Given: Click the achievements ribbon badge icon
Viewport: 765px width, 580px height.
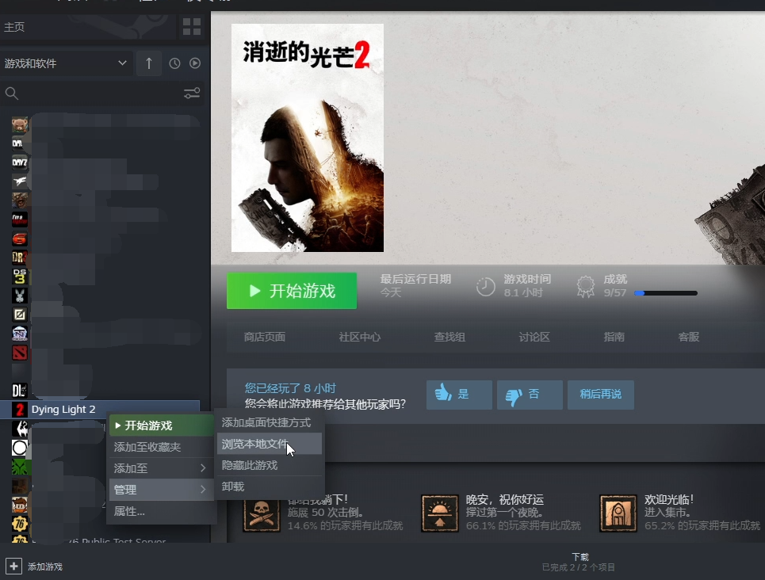Looking at the screenshot, I should 586,286.
